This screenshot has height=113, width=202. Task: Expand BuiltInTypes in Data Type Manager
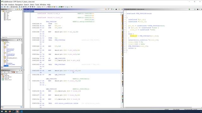2,75
